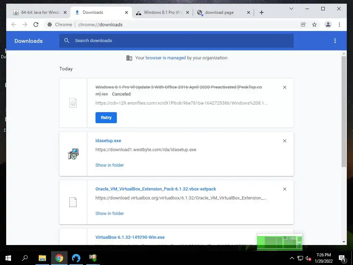
Task: Retry the canceled Windows 8.1 ISO download
Action: pos(106,118)
